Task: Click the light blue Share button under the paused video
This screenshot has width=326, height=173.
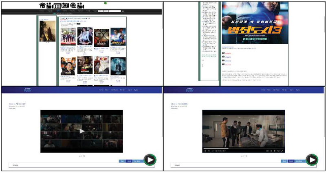Action: (122, 161)
